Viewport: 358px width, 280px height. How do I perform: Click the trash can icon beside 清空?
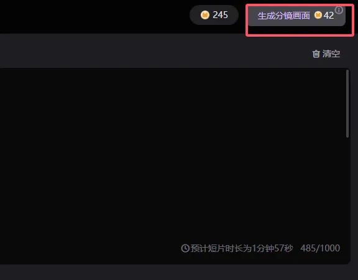tap(316, 54)
